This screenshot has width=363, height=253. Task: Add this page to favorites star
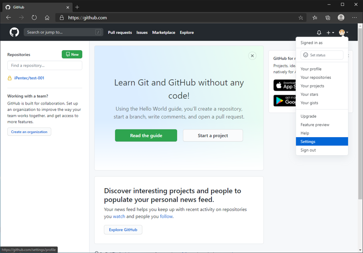pyautogui.click(x=300, y=18)
